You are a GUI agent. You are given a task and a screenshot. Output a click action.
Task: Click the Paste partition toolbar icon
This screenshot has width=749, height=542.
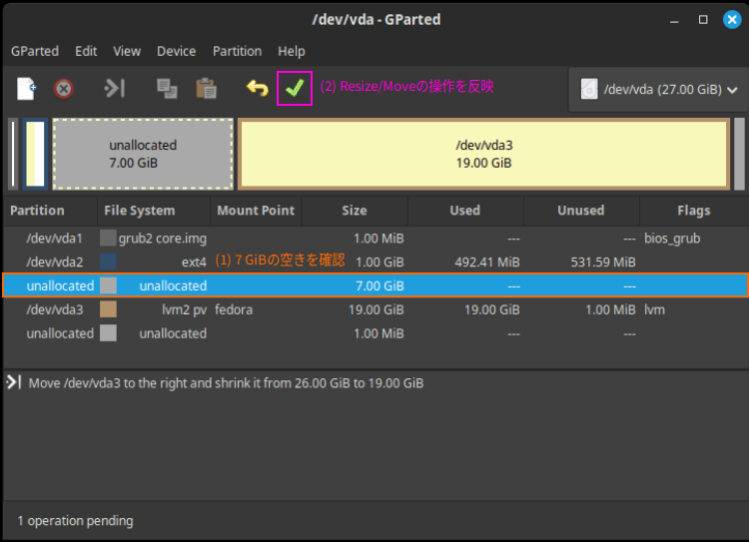(207, 89)
